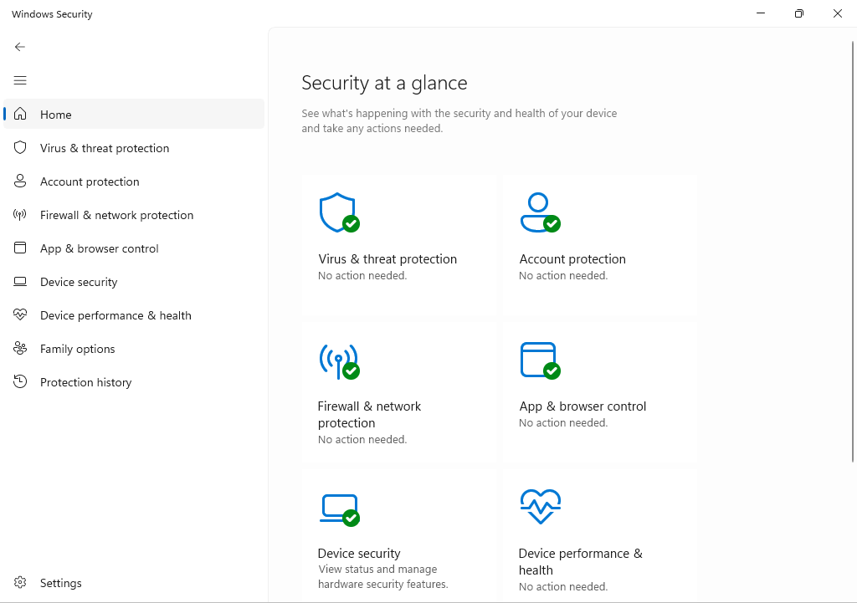Collapse navigation with the hamburger menu button
This screenshot has width=857, height=603.
coord(20,80)
